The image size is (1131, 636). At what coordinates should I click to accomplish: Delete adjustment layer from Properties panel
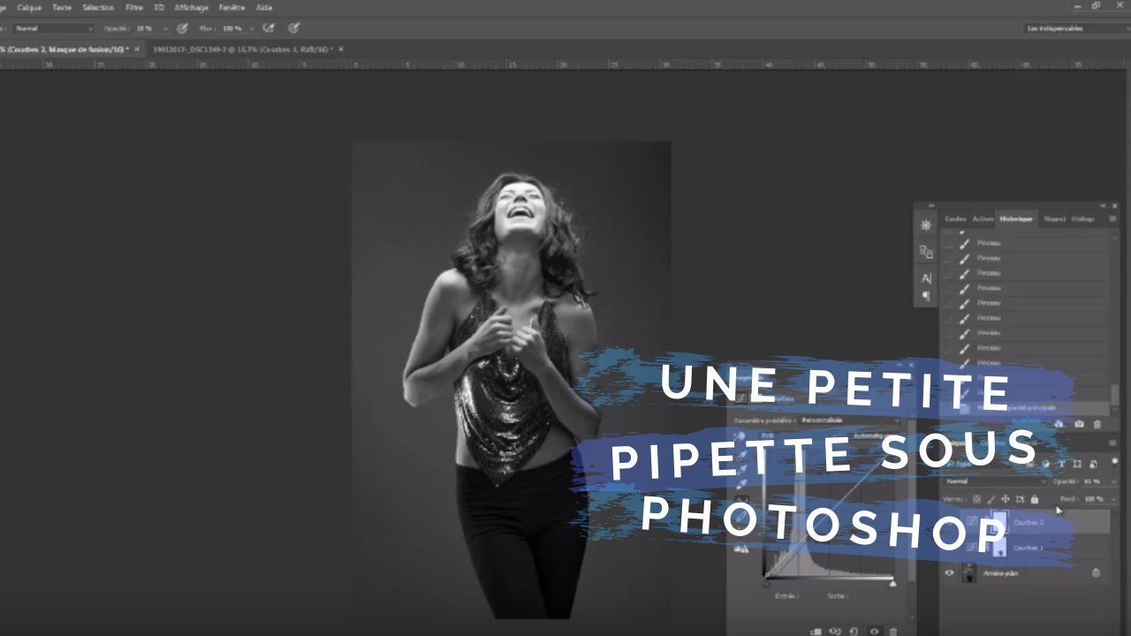(893, 631)
